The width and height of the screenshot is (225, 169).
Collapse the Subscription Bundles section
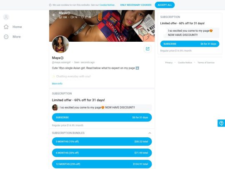[x=150, y=133]
